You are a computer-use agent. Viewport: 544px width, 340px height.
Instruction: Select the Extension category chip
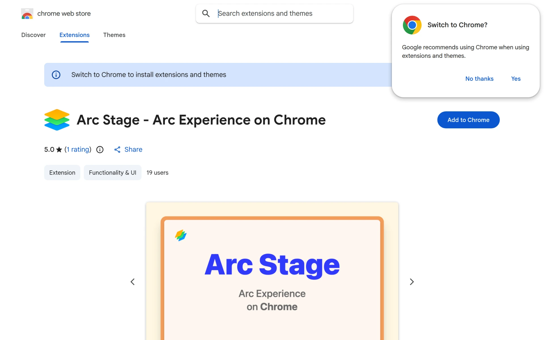(62, 173)
